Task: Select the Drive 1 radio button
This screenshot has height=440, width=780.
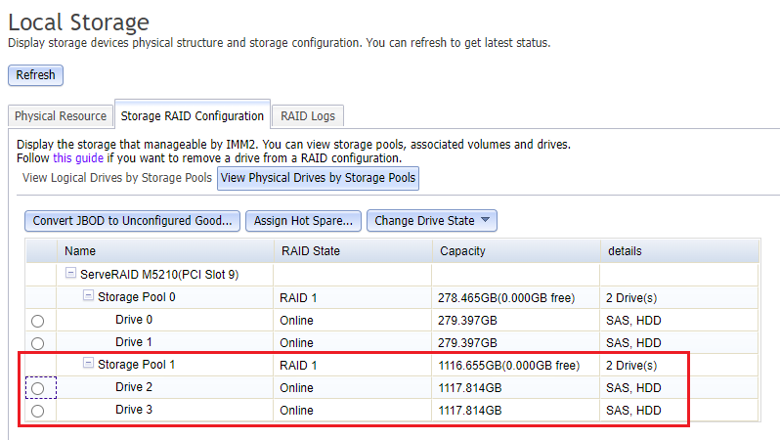Action: click(38, 343)
